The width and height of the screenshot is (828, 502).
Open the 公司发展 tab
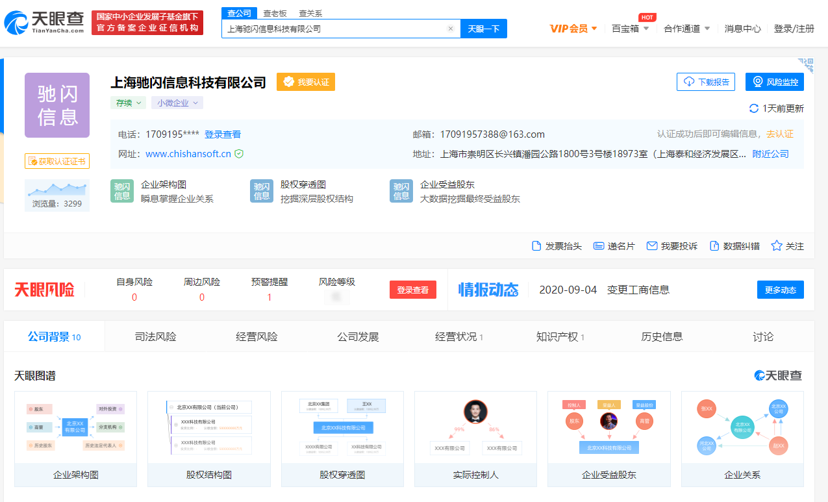click(358, 336)
